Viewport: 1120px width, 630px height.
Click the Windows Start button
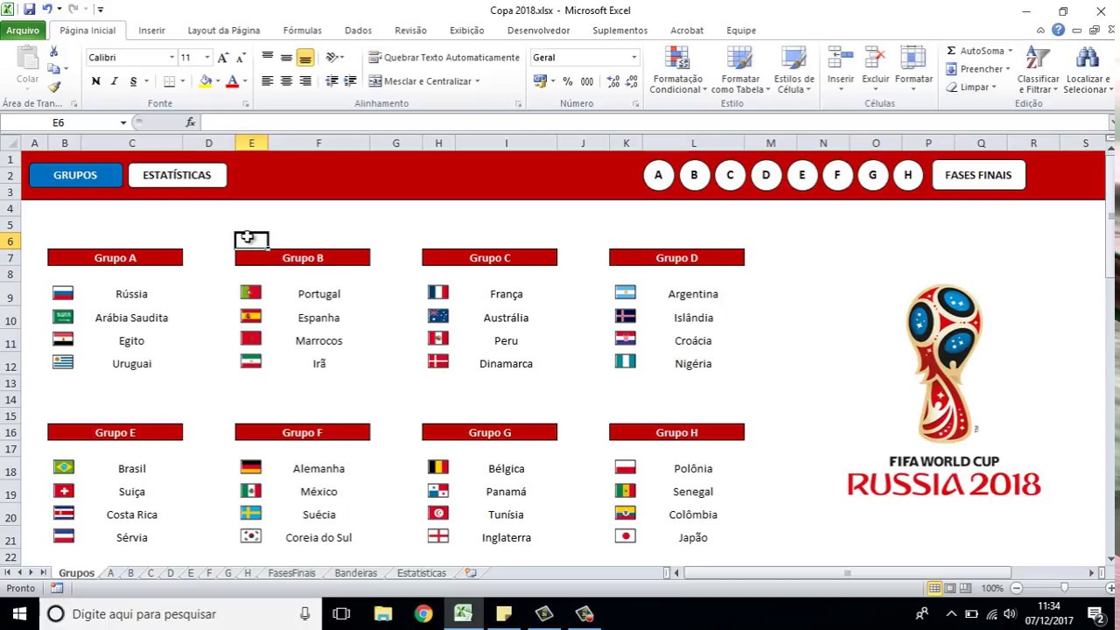pyautogui.click(x=19, y=613)
